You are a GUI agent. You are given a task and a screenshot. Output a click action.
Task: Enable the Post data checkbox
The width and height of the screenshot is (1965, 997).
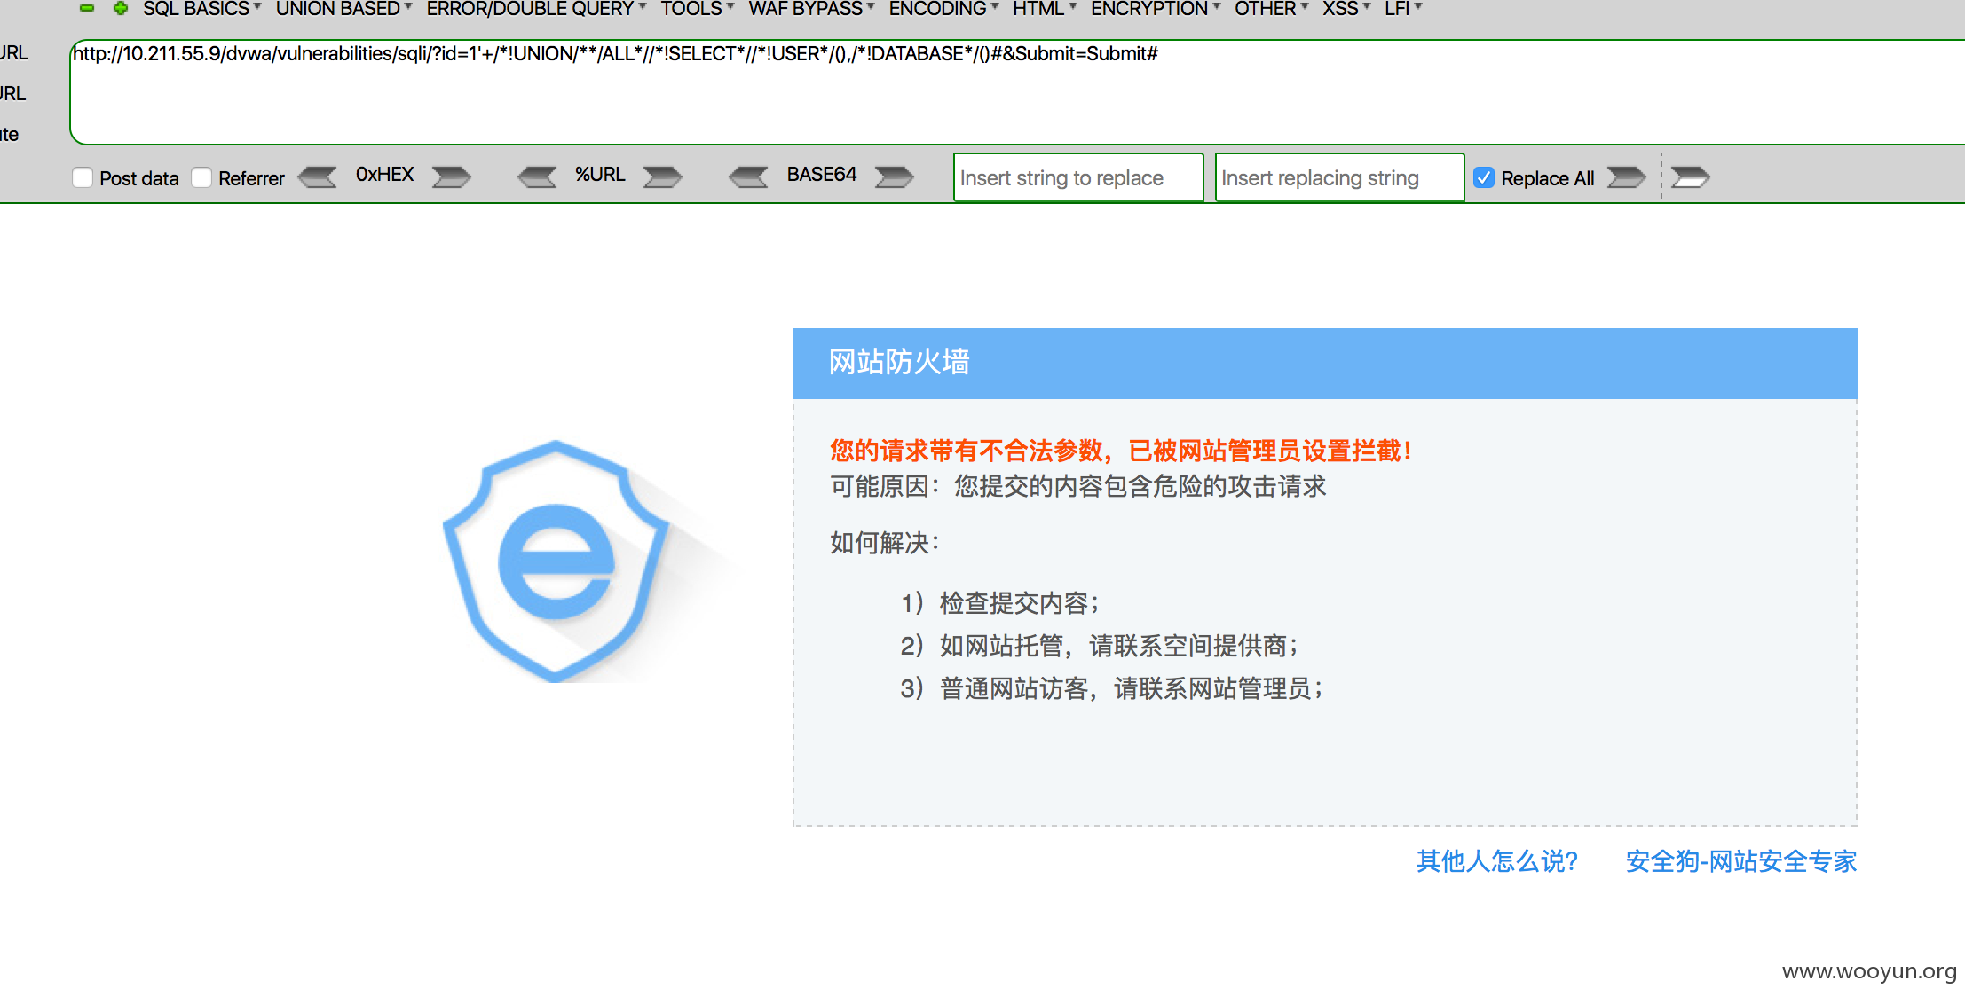tap(83, 177)
